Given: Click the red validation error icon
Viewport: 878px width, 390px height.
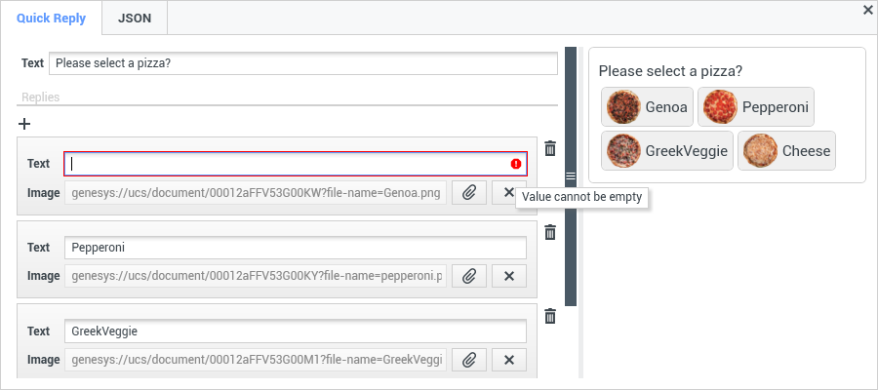Looking at the screenshot, I should tap(516, 164).
